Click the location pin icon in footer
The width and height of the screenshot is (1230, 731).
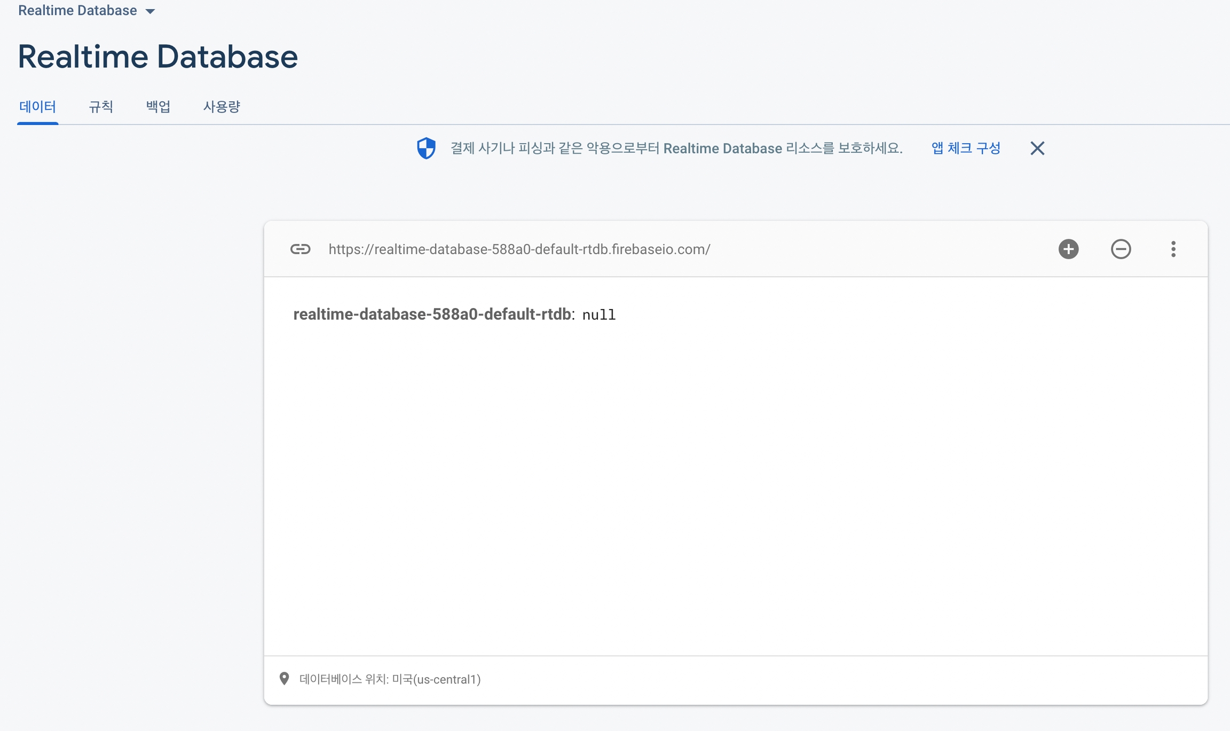click(x=285, y=679)
